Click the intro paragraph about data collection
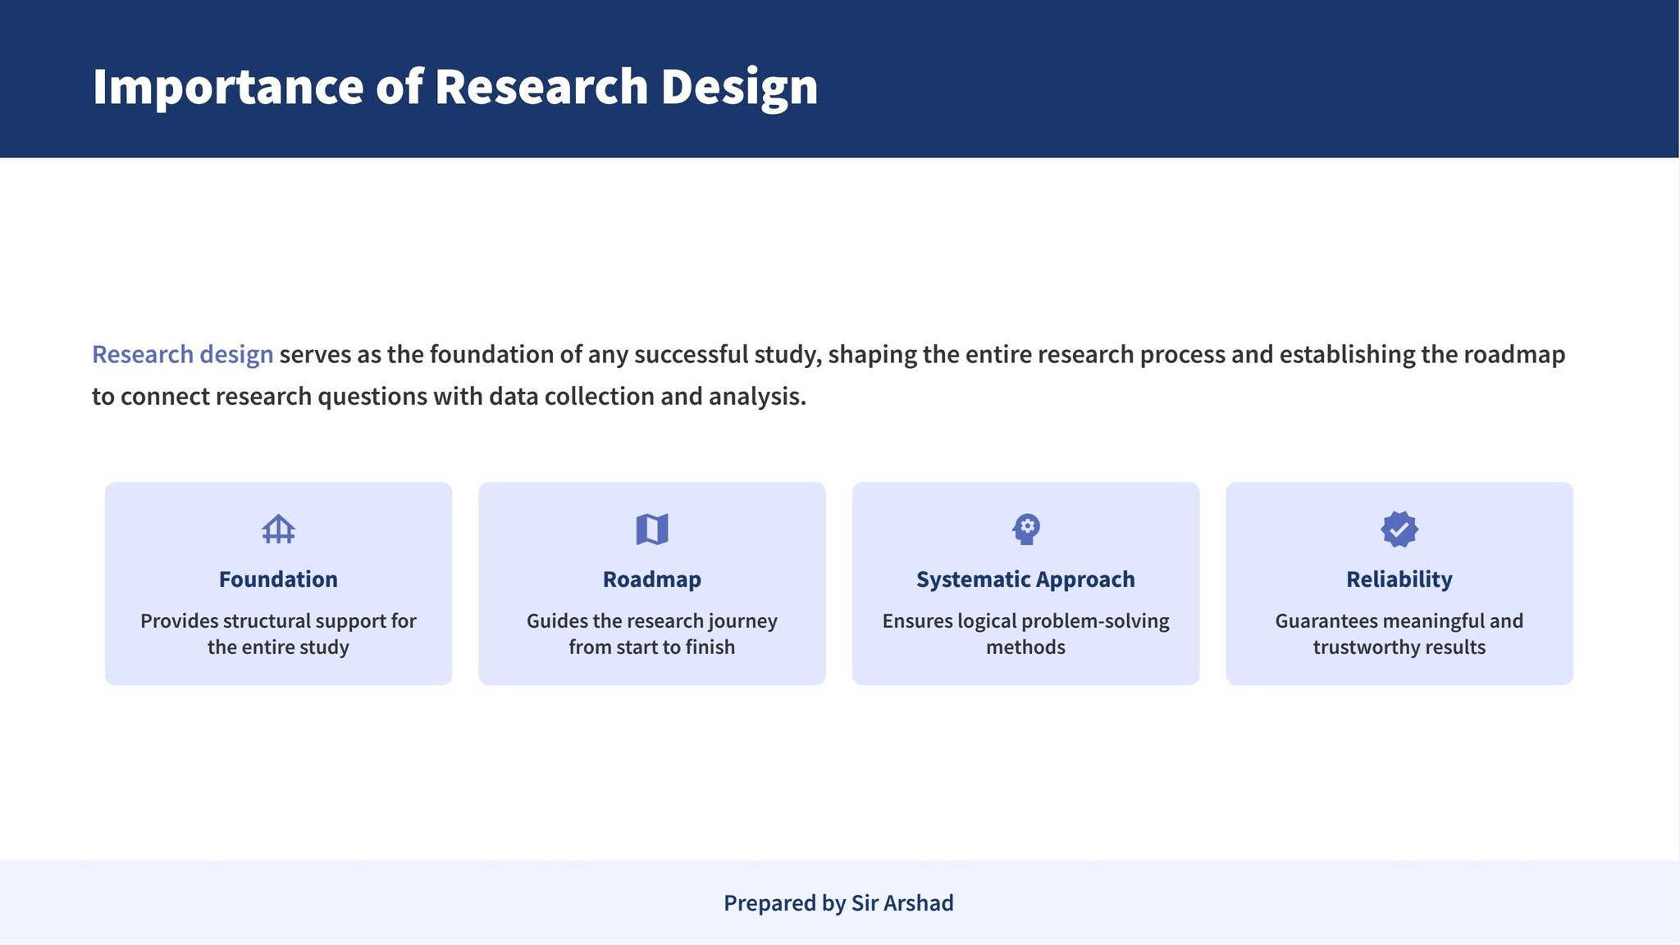1680x945 pixels. tap(829, 375)
